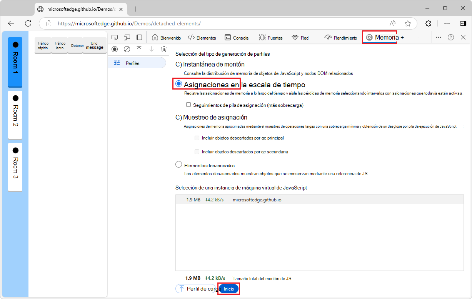Open the Consola tab
Viewport: 472px width, 299px height.
click(x=237, y=38)
